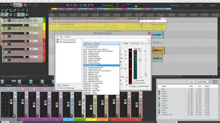This screenshot has width=220, height=123.
Task: Jump to project start with rewind button
Action: (x=3, y=5)
